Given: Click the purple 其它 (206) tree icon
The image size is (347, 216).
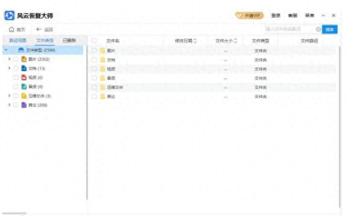Looking at the screenshot, I should 24,105.
